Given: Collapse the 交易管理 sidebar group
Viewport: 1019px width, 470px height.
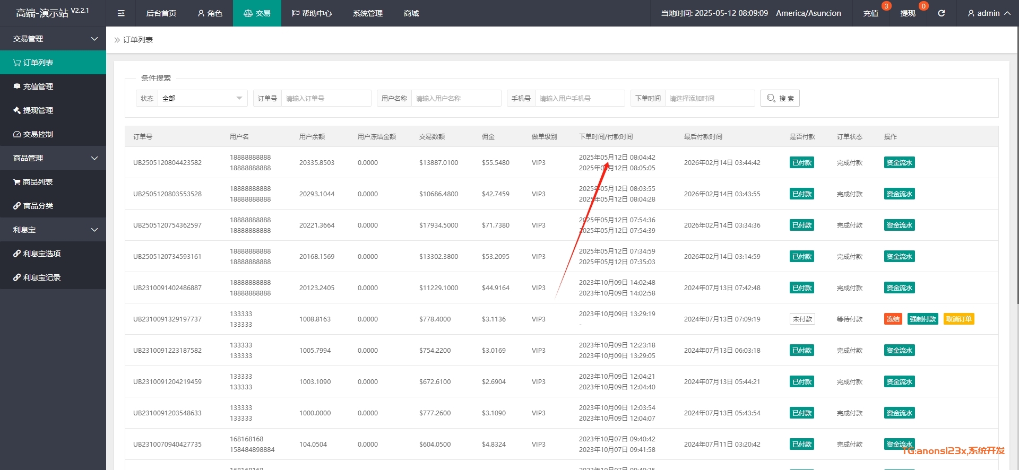Looking at the screenshot, I should point(53,39).
